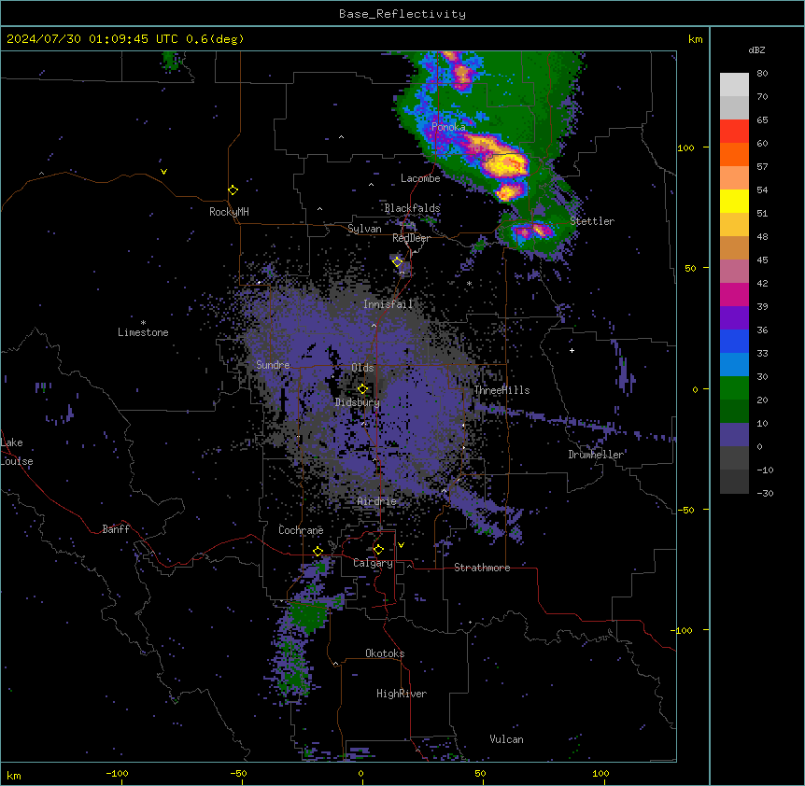
Task: Click the RockyMH label
Action: [229, 211]
